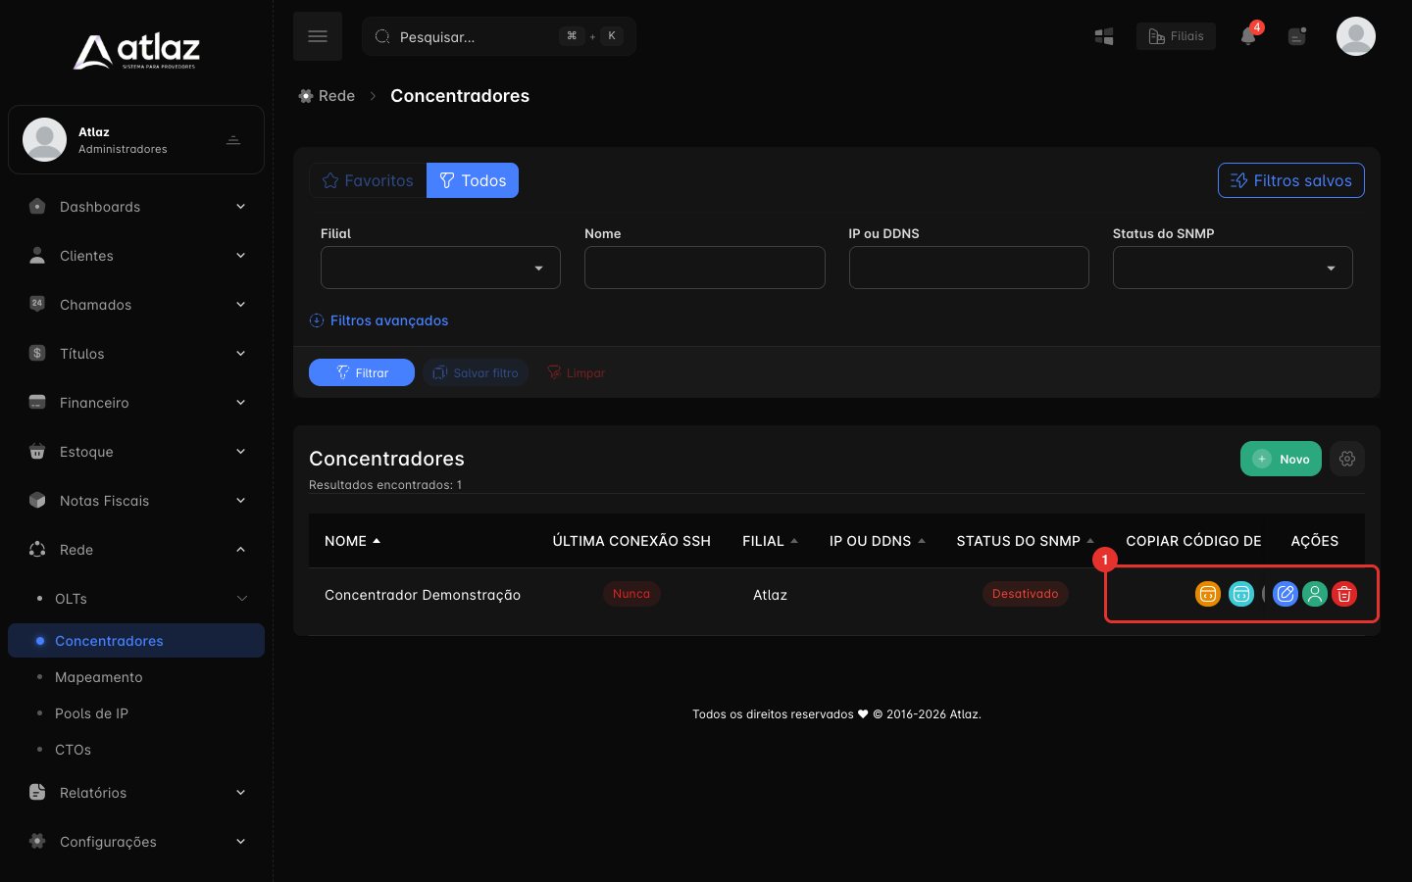Viewport: 1412px width, 882px height.
Task: Expand the Dashboards sidebar menu
Action: [136, 207]
